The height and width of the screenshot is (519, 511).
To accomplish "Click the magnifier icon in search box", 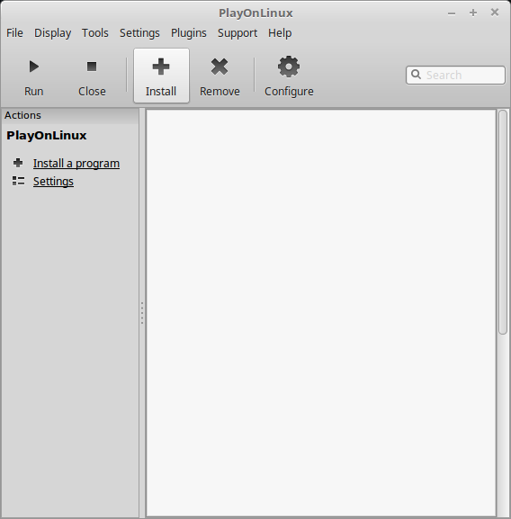I will pos(416,75).
